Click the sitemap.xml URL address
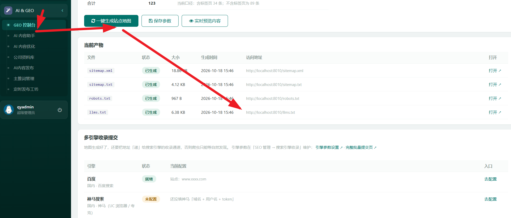511x218 pixels. tap(275, 71)
